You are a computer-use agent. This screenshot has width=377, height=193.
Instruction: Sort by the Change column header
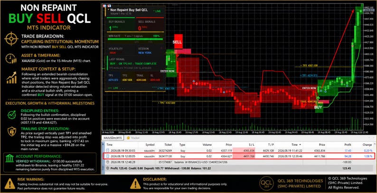tap(368, 145)
